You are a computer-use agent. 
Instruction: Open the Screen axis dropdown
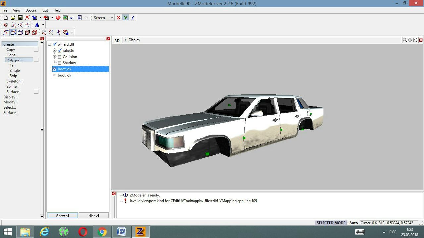(103, 18)
